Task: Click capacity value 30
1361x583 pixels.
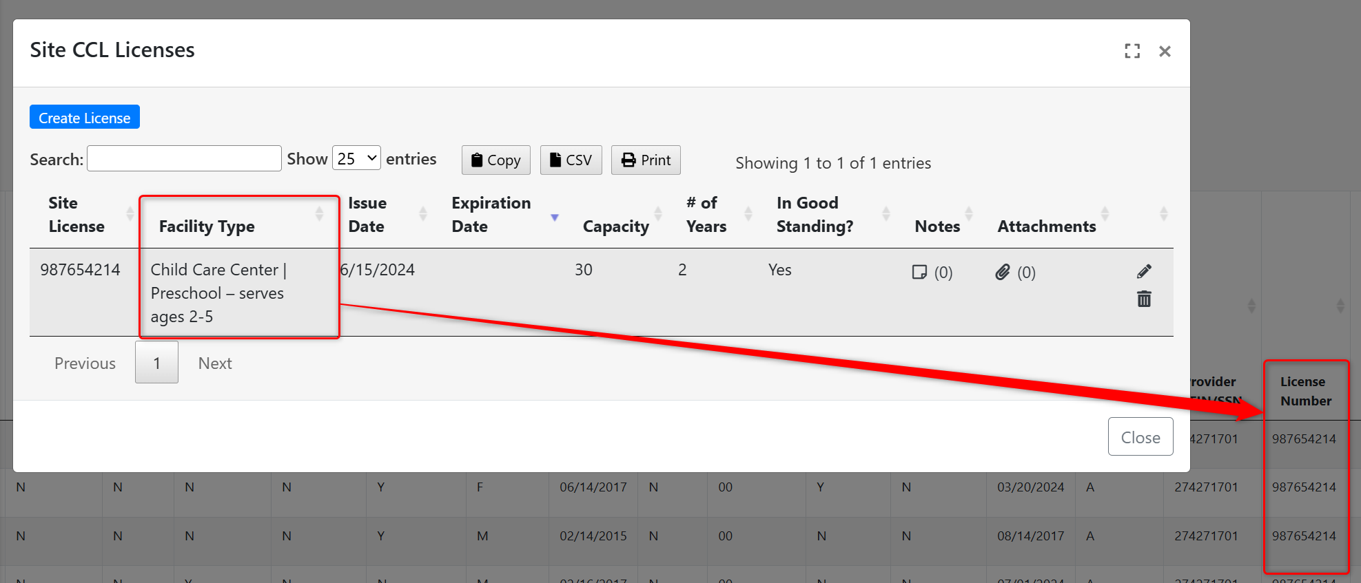Action: click(x=584, y=270)
